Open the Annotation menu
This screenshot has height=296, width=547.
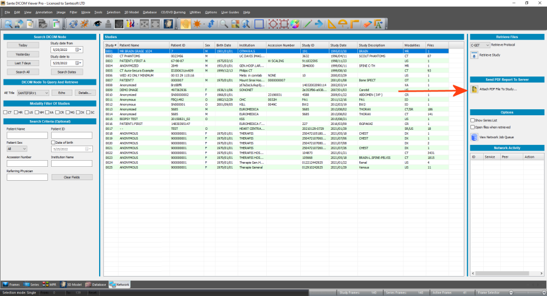click(43, 12)
